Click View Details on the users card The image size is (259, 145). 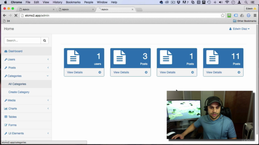point(75,72)
